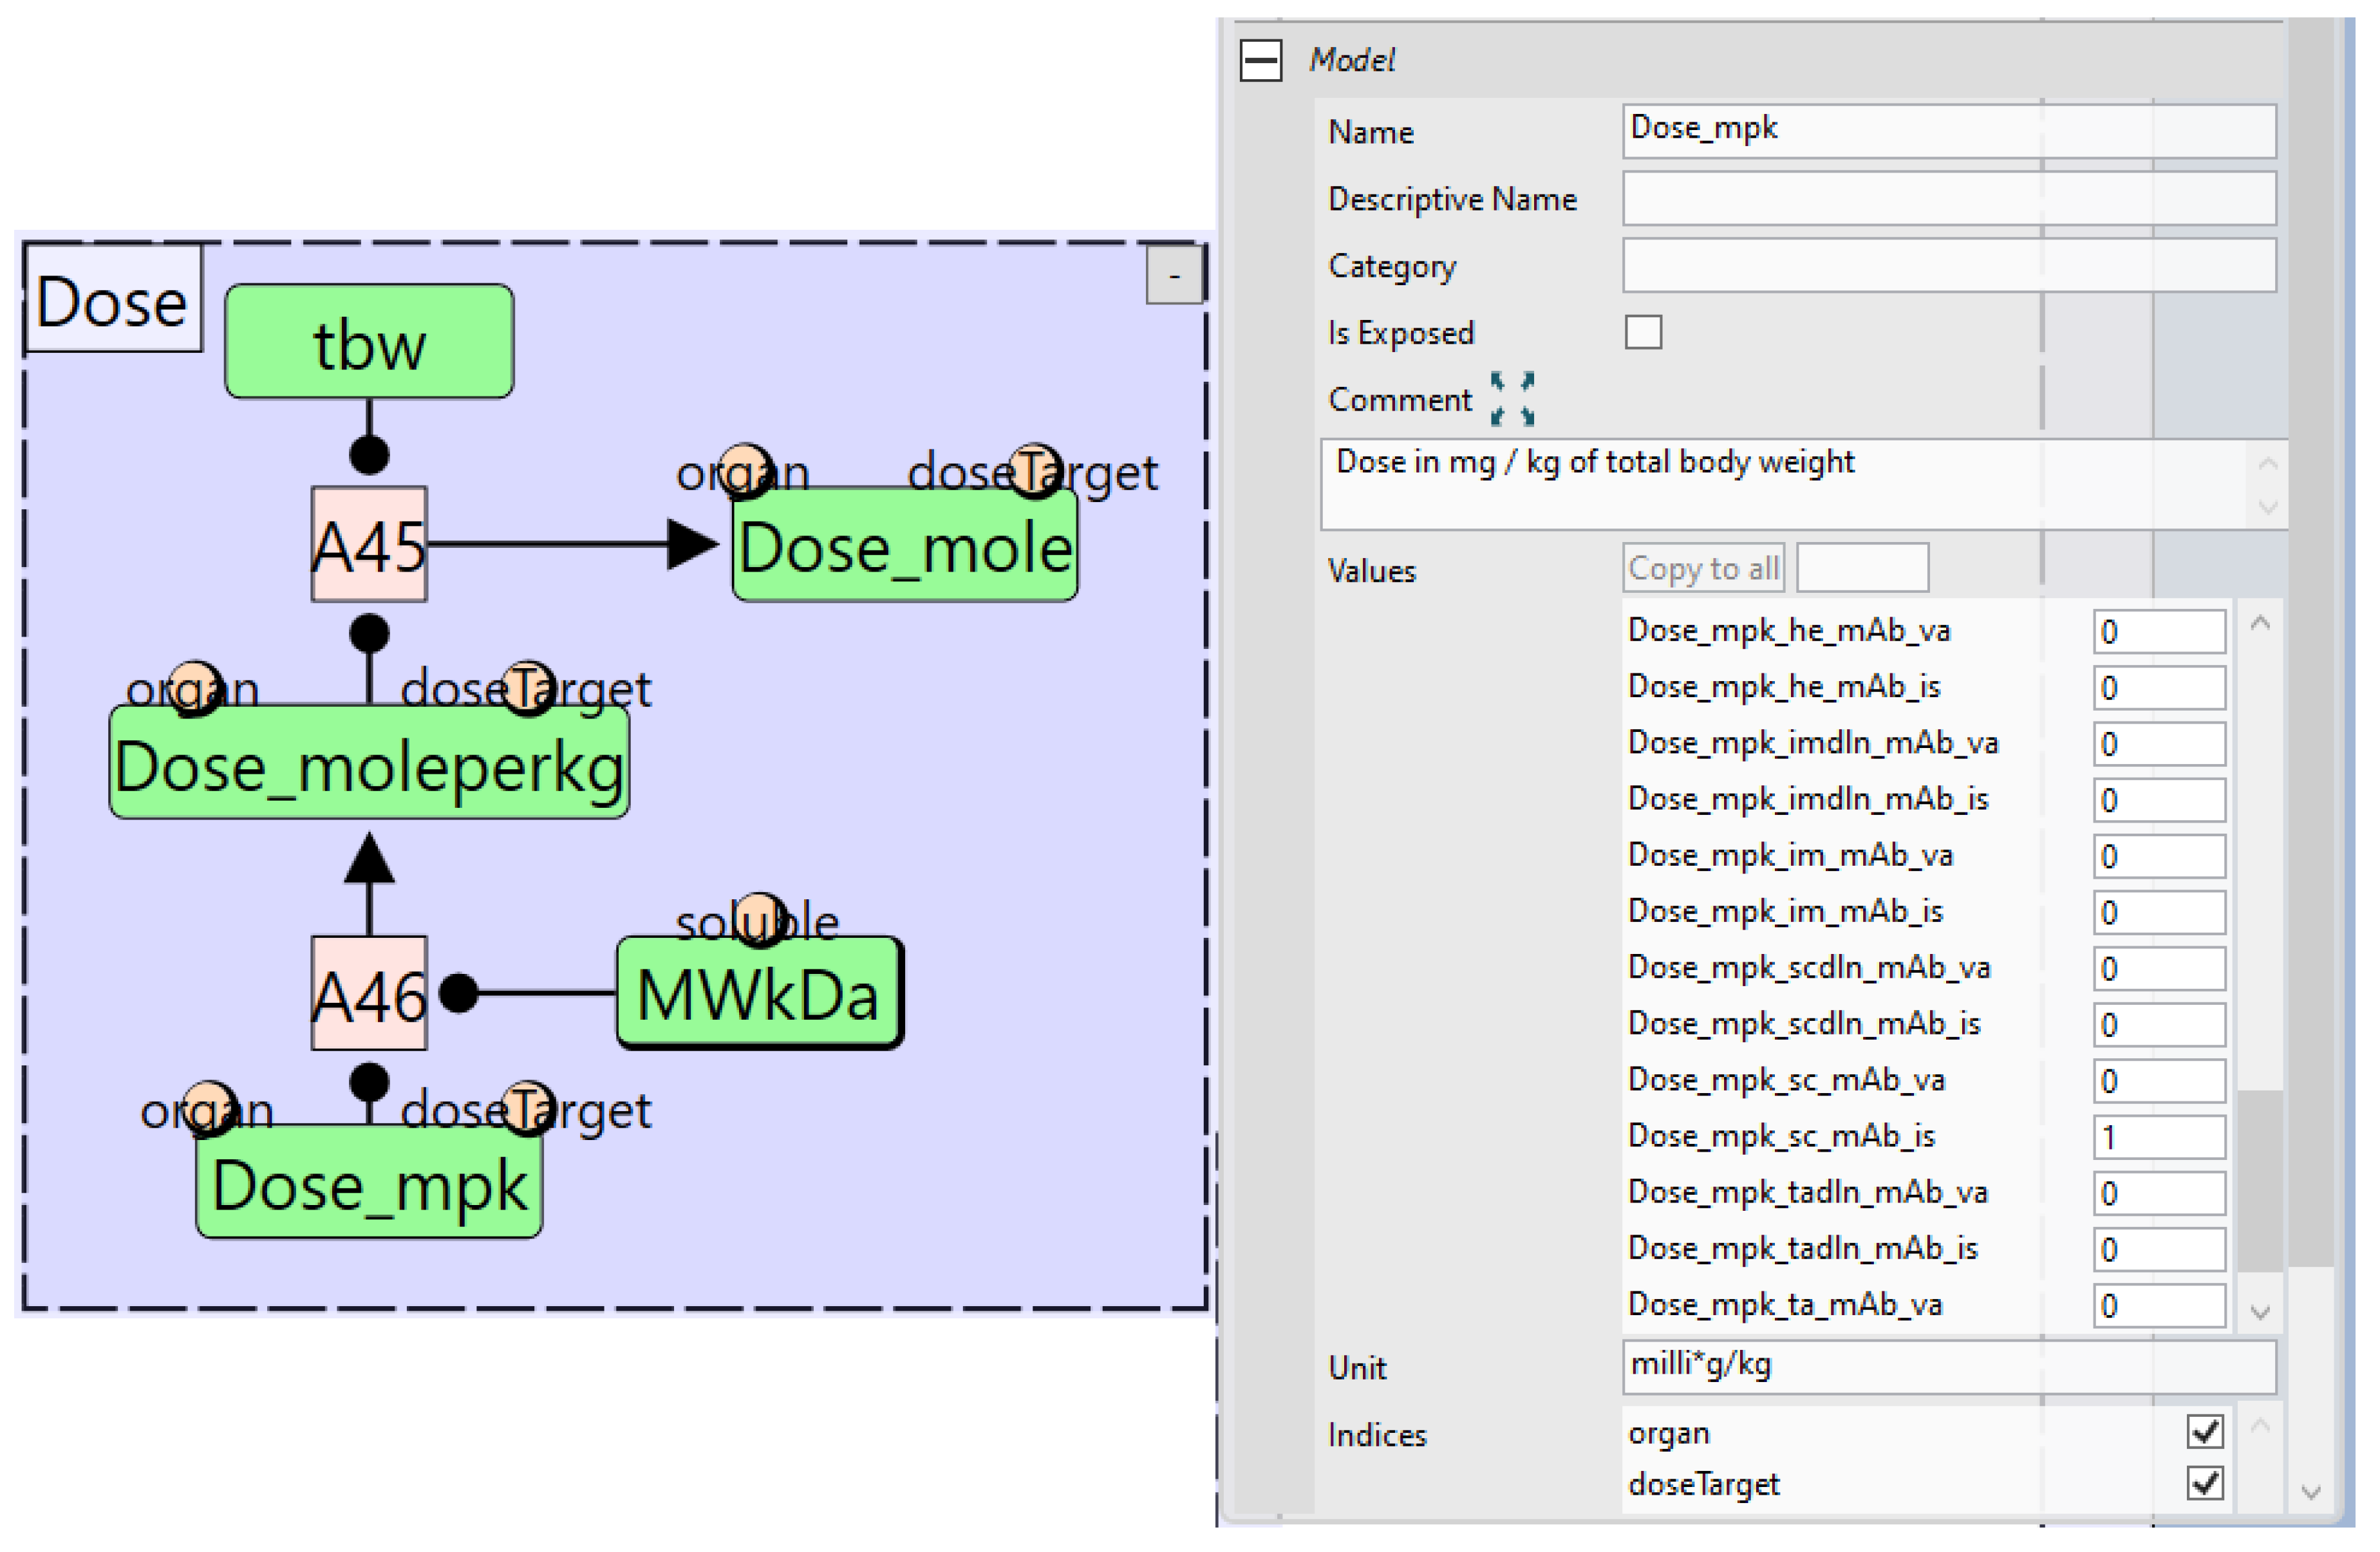Collapse the Dose submodel with minus button
The image size is (2380, 1552).
click(x=1173, y=275)
